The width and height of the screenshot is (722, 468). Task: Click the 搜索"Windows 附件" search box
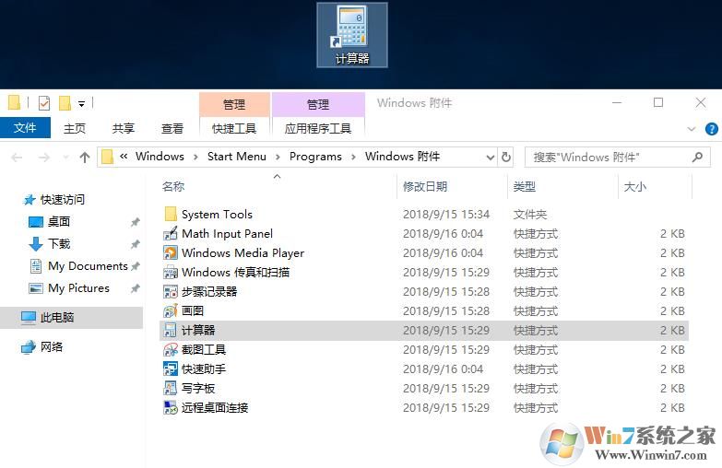pos(609,158)
